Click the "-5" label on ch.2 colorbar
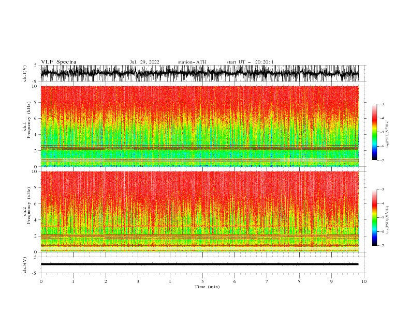The image size is (410, 316). [382, 217]
